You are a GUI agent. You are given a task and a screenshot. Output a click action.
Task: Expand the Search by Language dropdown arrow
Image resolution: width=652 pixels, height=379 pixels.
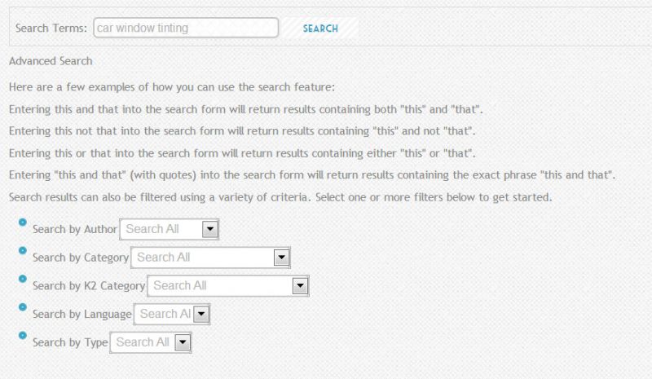tap(201, 314)
